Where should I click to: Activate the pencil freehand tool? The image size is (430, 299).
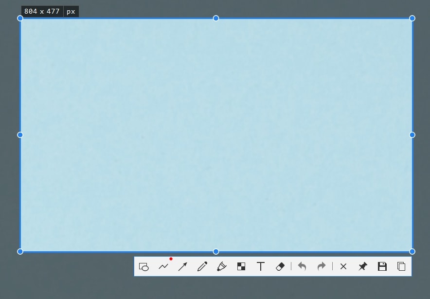[x=202, y=266]
